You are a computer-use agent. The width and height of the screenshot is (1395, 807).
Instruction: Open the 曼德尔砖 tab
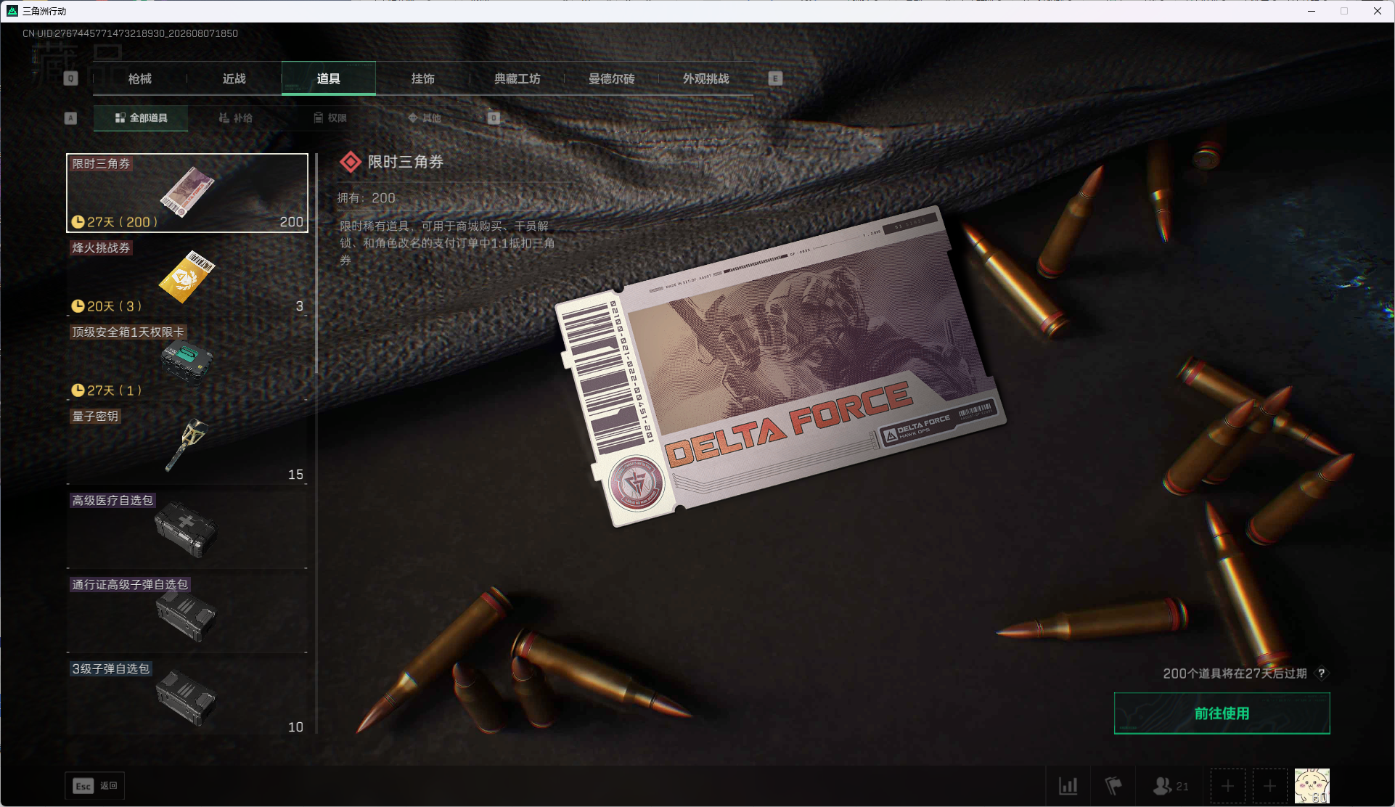tap(612, 78)
